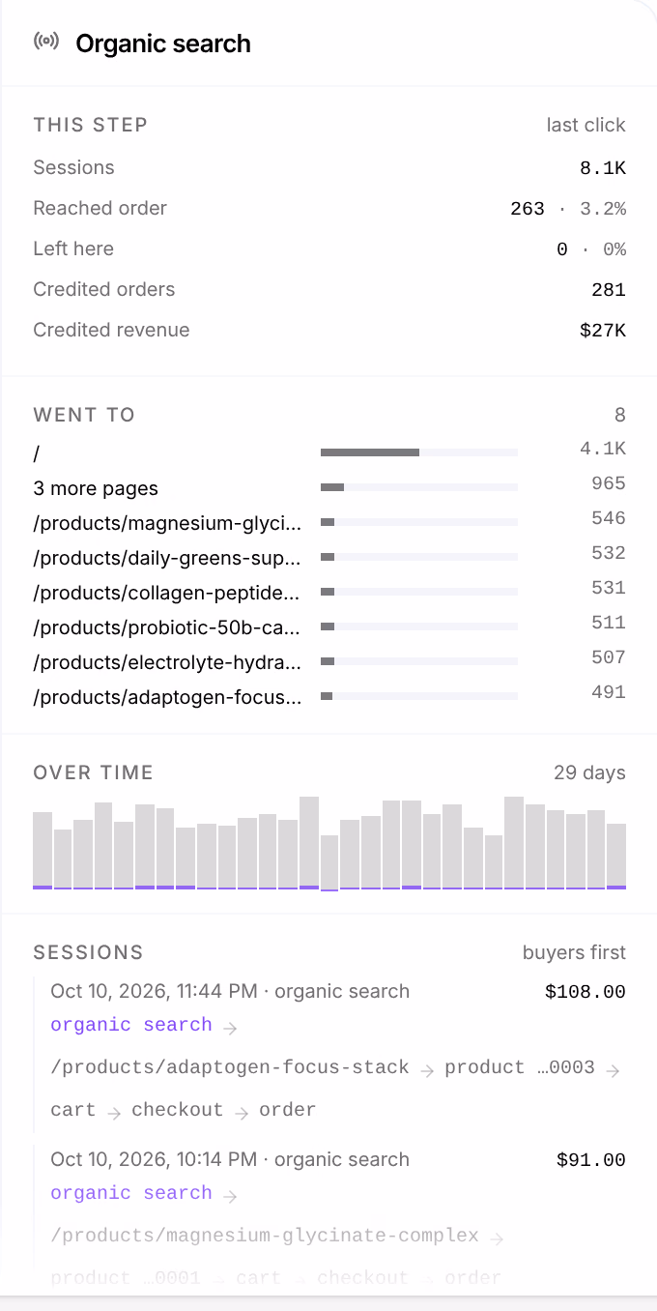Click the last bar in Over Time chart
Image resolution: width=657 pixels, height=1311 pixels.
click(x=616, y=857)
